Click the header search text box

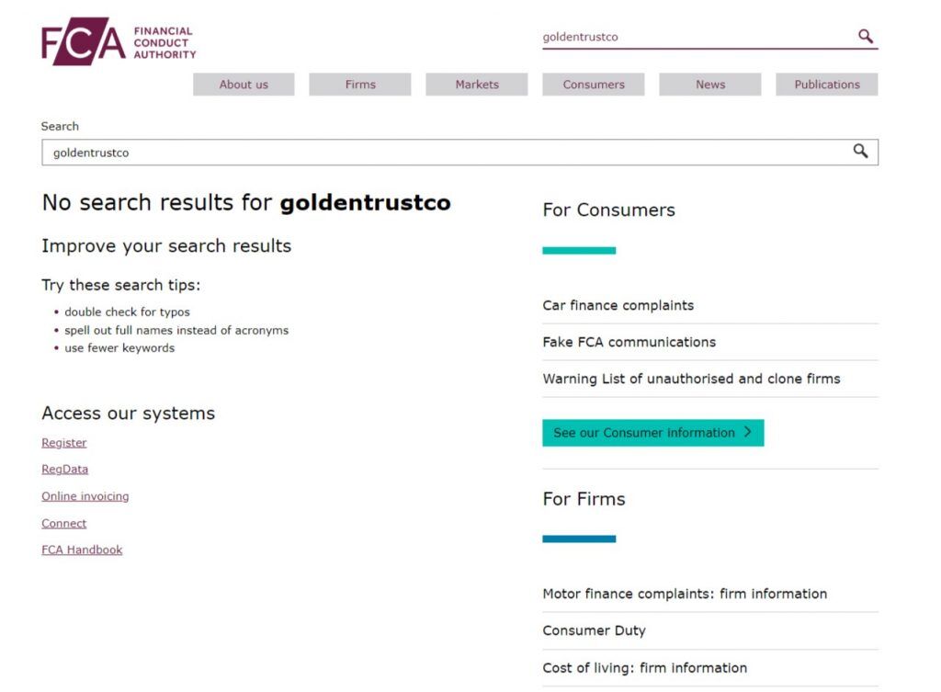coord(694,38)
